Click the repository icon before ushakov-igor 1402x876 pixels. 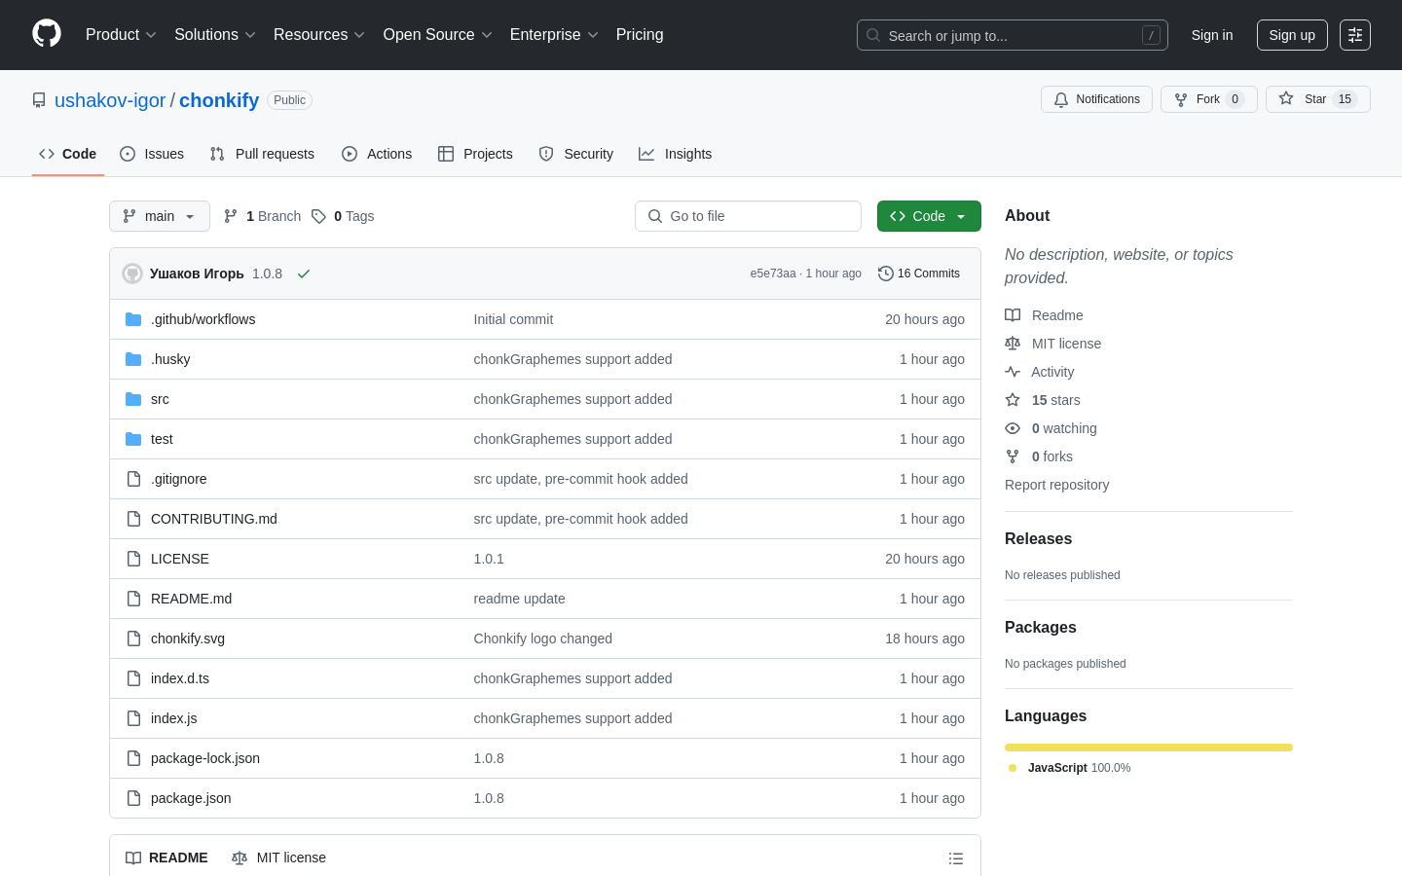[39, 100]
